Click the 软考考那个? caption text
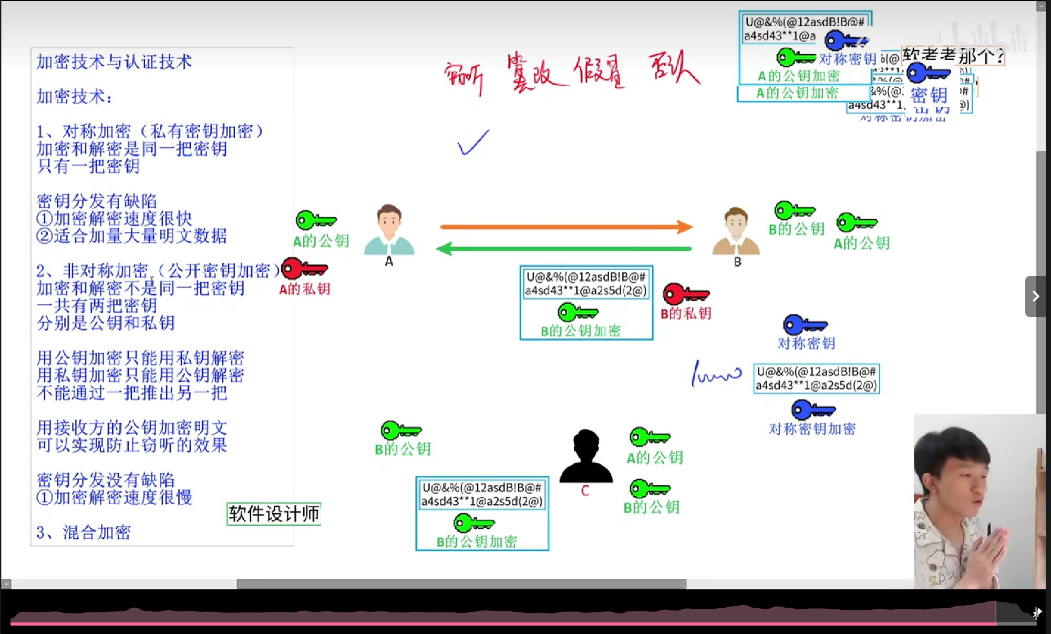This screenshot has width=1051, height=634. [953, 55]
